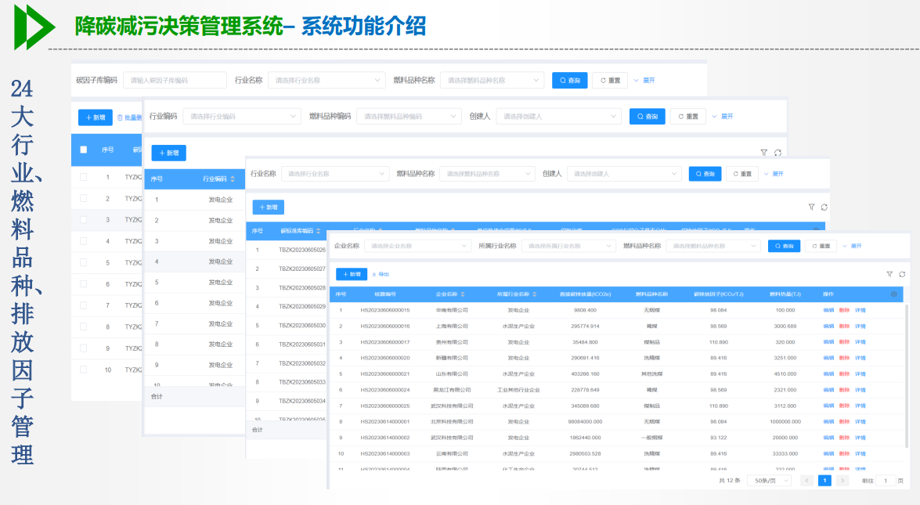Click filter icon above 碳标准库编码 table
The image size is (920, 505).
[811, 207]
